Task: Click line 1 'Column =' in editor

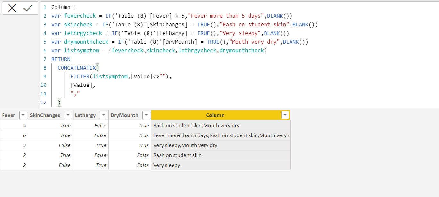Action: point(64,7)
